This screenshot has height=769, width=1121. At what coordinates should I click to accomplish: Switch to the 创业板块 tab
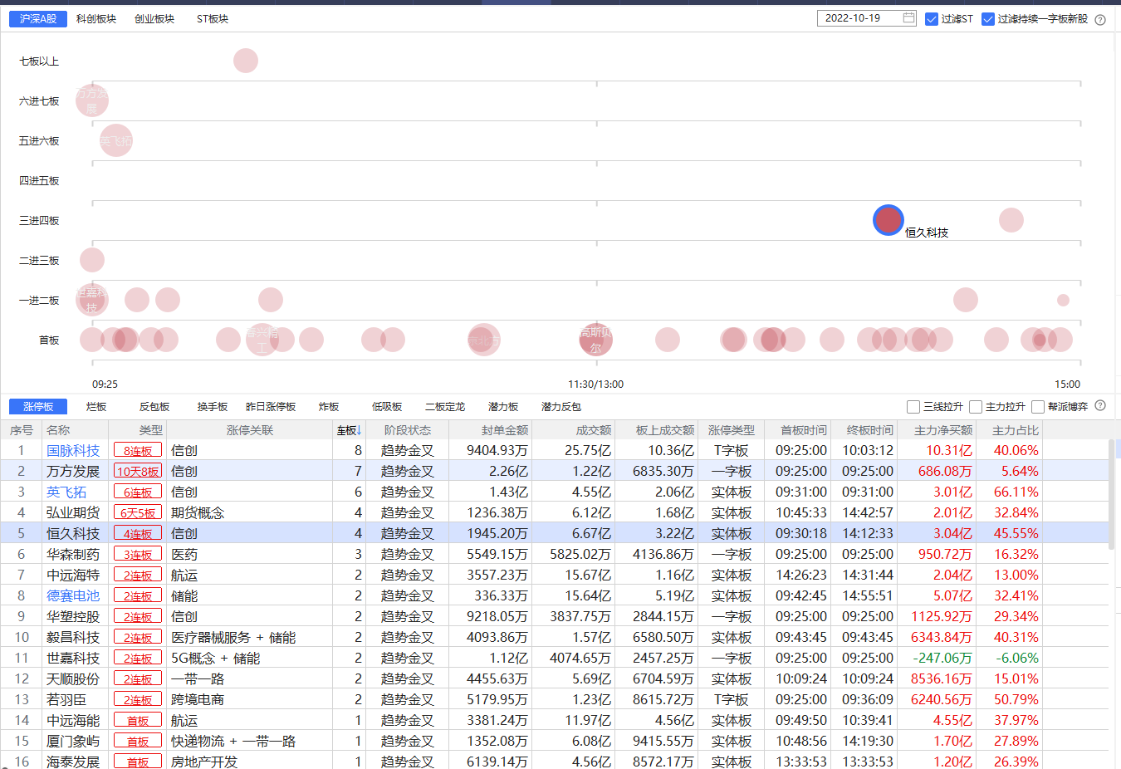coord(154,18)
